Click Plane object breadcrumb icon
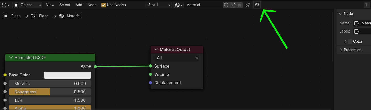This screenshot has width=371, height=110. pos(6,16)
